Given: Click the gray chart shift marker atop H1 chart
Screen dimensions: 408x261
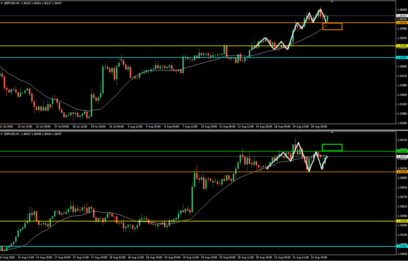Looking at the screenshot, I should (x=332, y=132).
